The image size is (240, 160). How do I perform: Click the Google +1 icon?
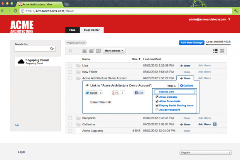[115, 93]
